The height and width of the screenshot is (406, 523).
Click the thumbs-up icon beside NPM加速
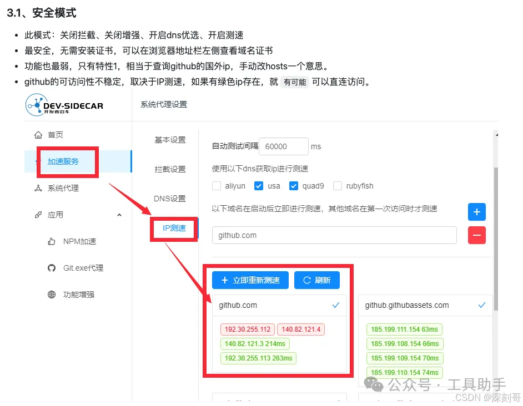pyautogui.click(x=52, y=241)
